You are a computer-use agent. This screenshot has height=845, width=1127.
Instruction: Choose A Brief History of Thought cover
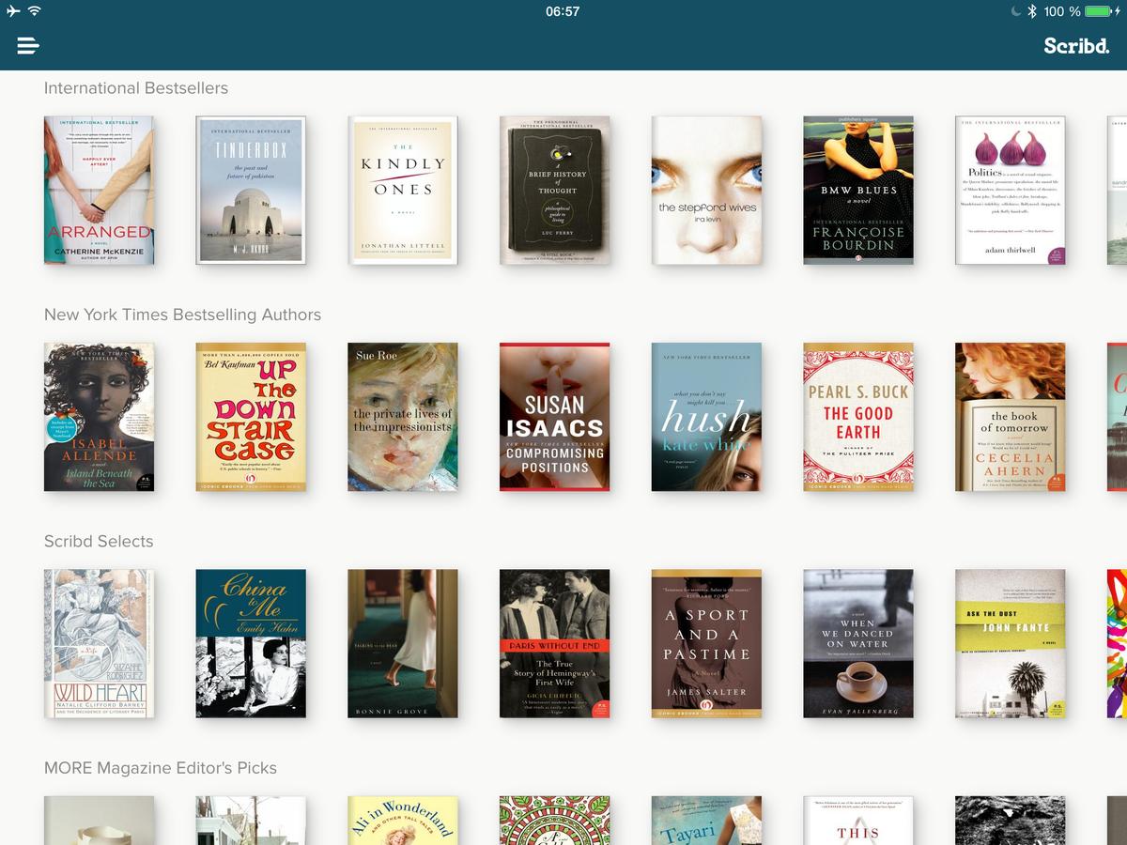point(555,191)
